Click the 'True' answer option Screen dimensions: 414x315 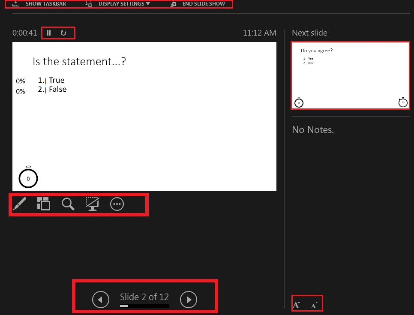(x=57, y=80)
